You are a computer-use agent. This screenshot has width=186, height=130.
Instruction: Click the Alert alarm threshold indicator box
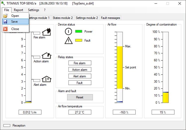click(37, 80)
